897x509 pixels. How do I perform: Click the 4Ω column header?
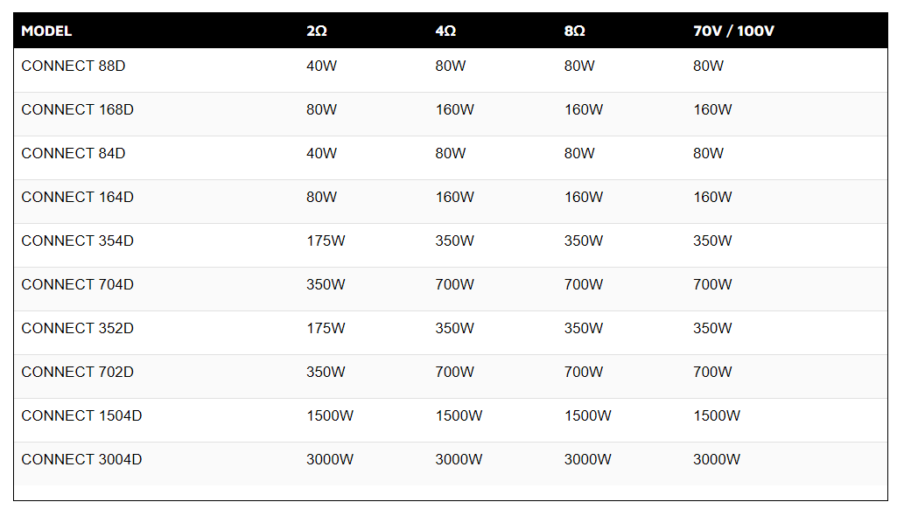pyautogui.click(x=445, y=31)
